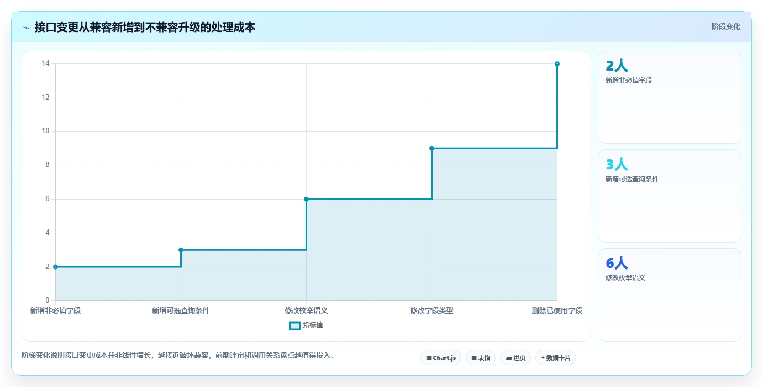Click the 阶段变化 label in header
The height and width of the screenshot is (387, 763).
click(x=725, y=26)
